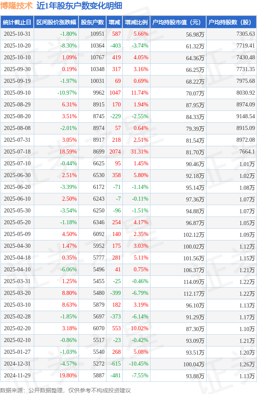Viewport: 257px width, 394px height.
Task: Select the 31.31% change ratio cell
Action: tap(139, 152)
